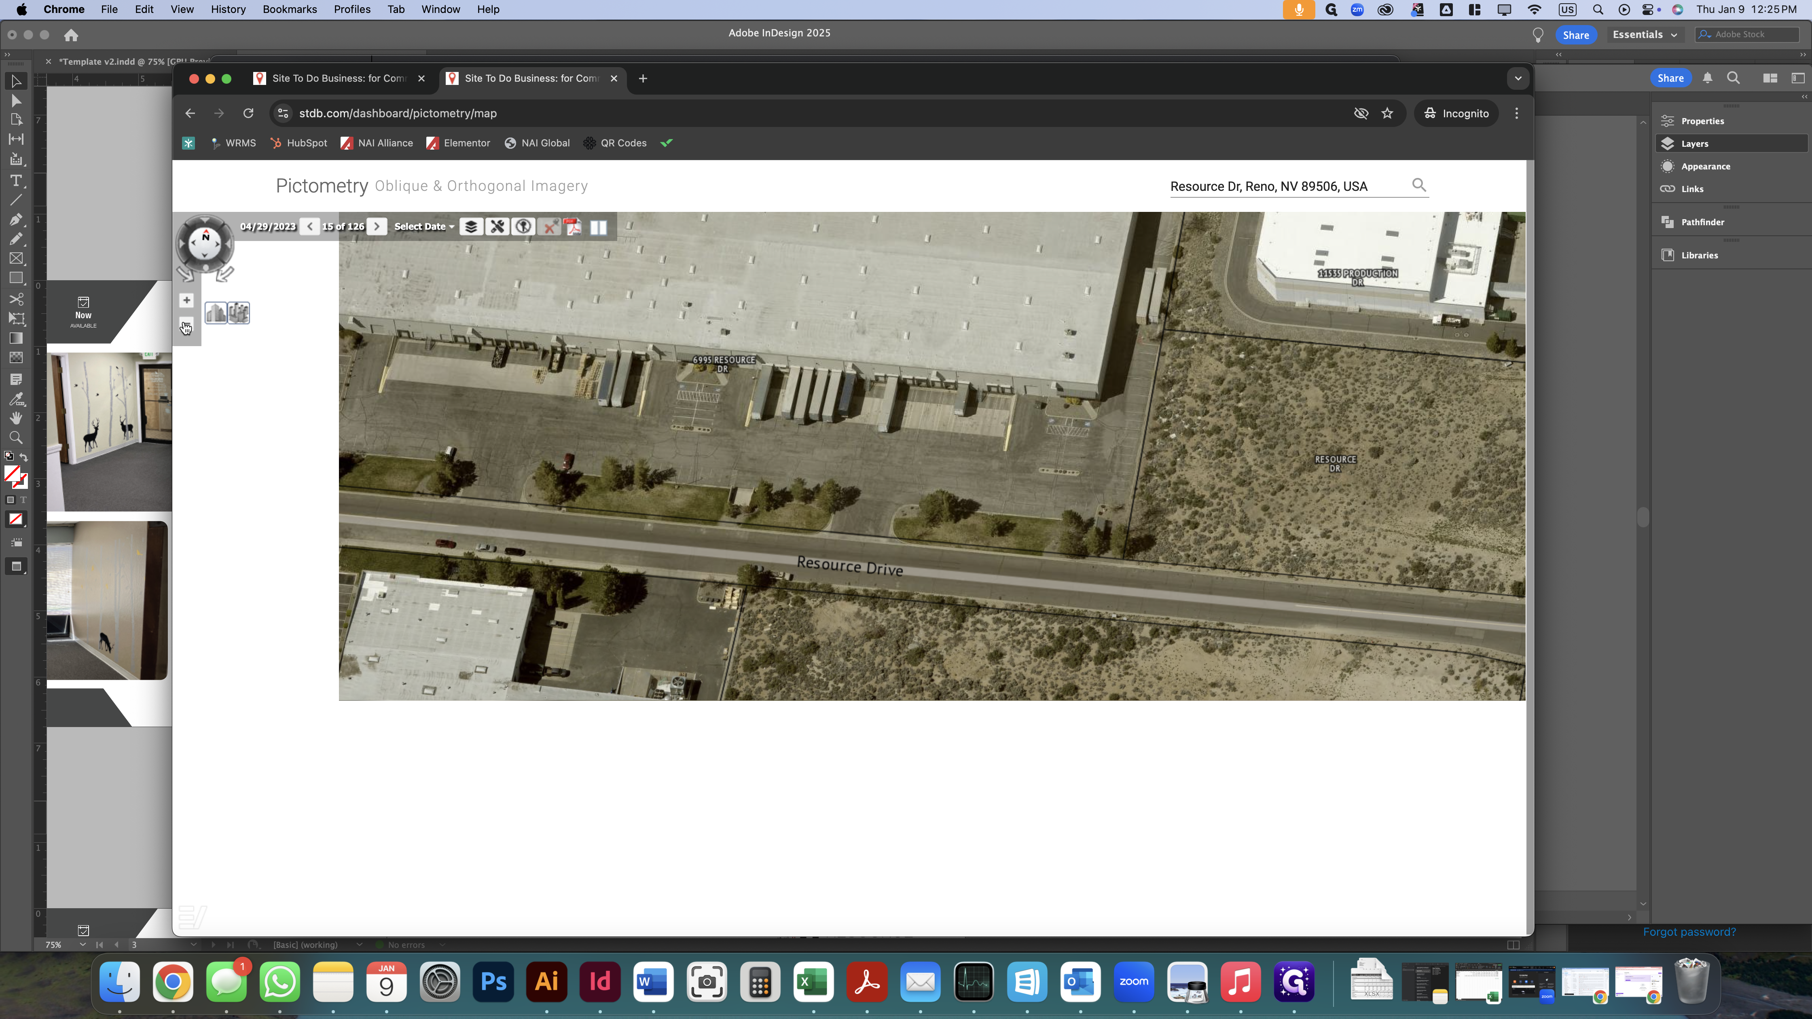
Task: Select the InDesign Gap tool
Action: pos(15,139)
